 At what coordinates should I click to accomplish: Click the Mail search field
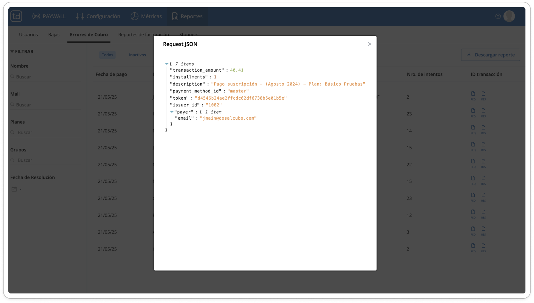(x=46, y=105)
